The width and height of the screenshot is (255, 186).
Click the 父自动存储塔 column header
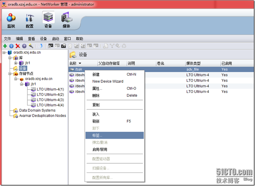(112, 63)
